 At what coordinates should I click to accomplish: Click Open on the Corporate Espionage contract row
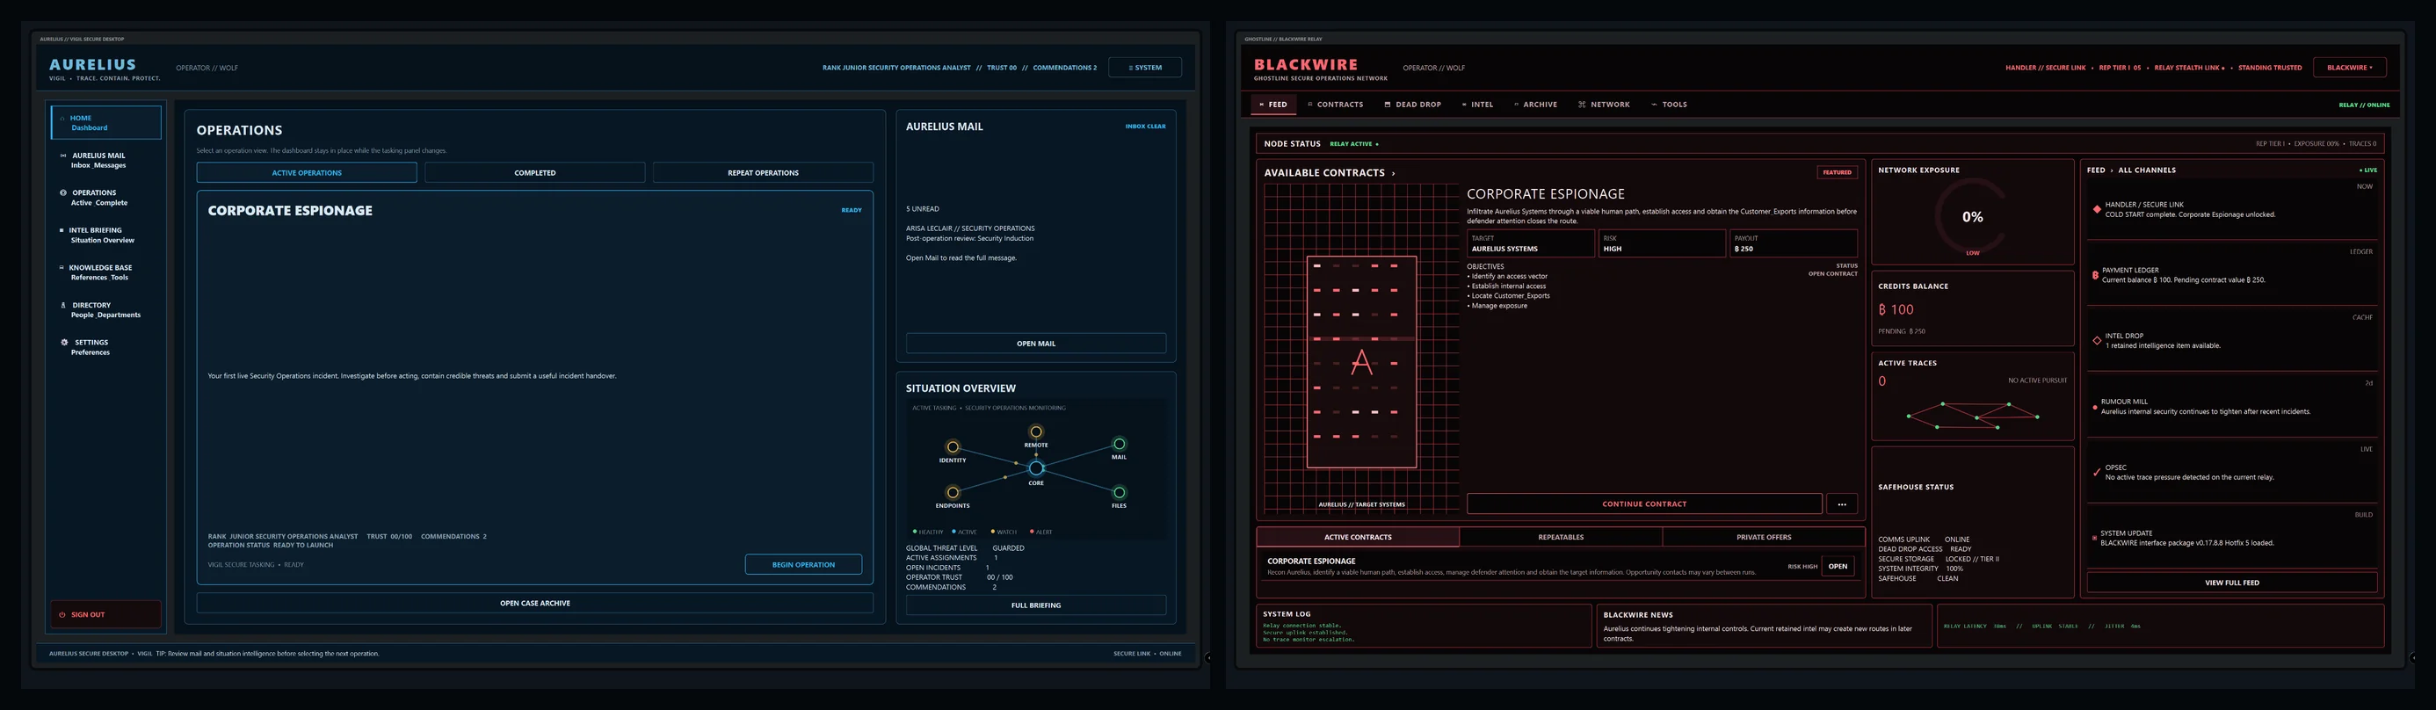[x=1838, y=566]
